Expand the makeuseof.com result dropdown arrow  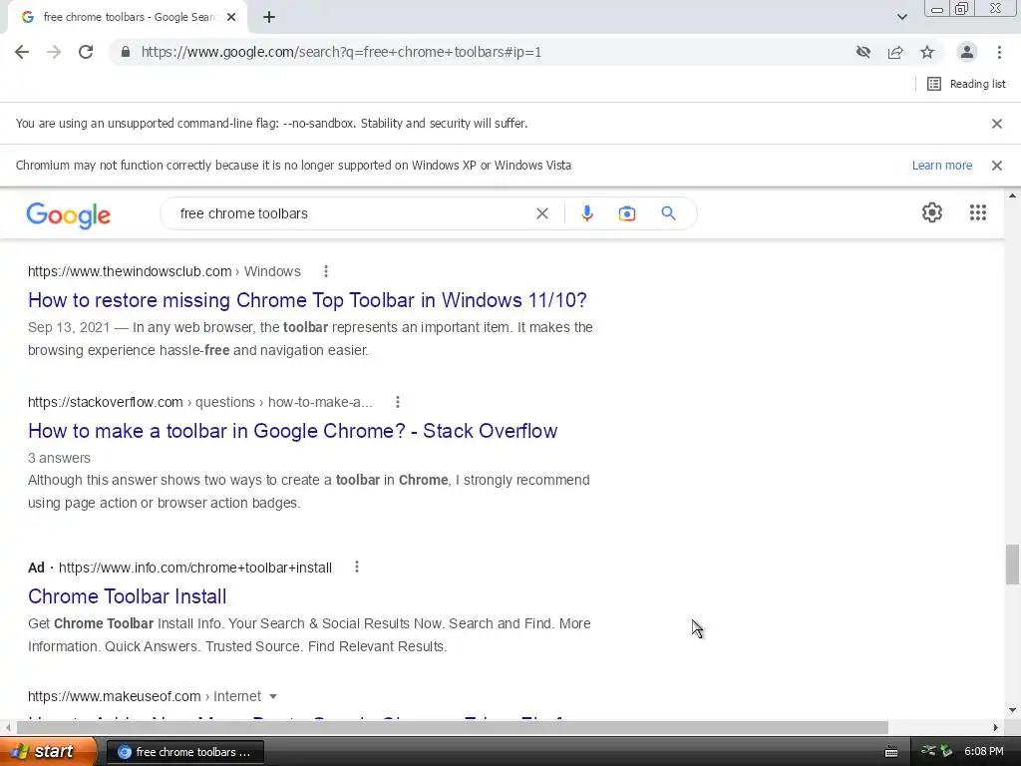coord(273,696)
